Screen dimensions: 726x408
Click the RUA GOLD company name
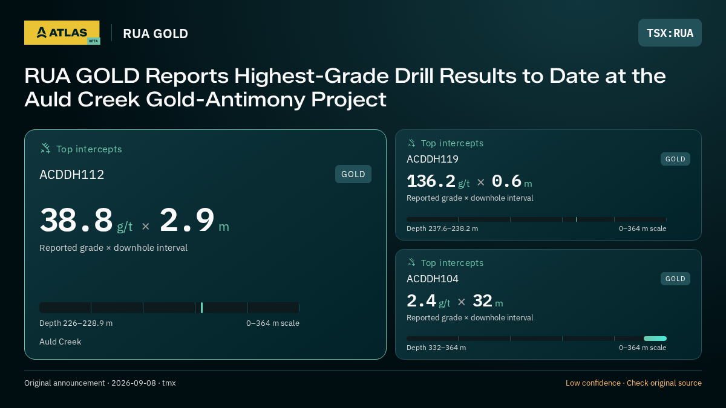155,34
